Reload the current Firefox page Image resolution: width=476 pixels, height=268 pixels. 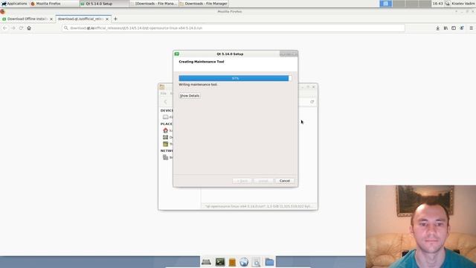click(21, 28)
